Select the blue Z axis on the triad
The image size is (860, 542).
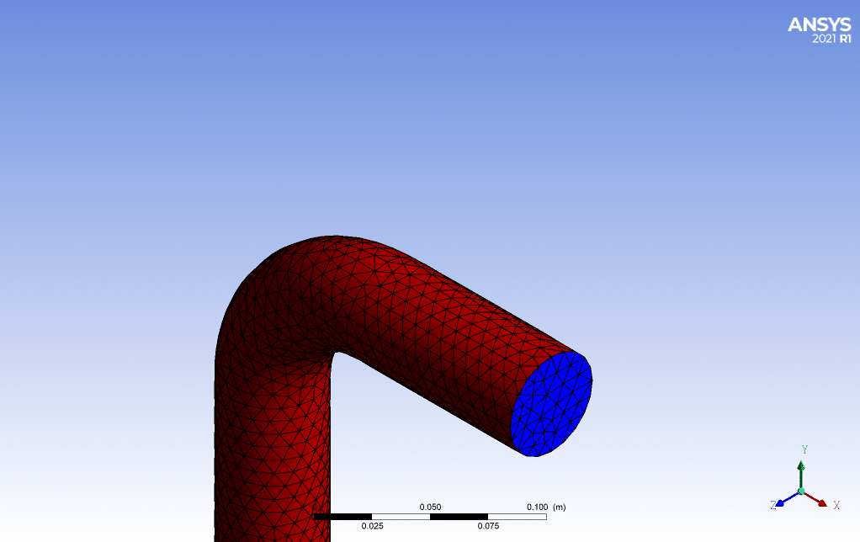pyautogui.click(x=783, y=501)
